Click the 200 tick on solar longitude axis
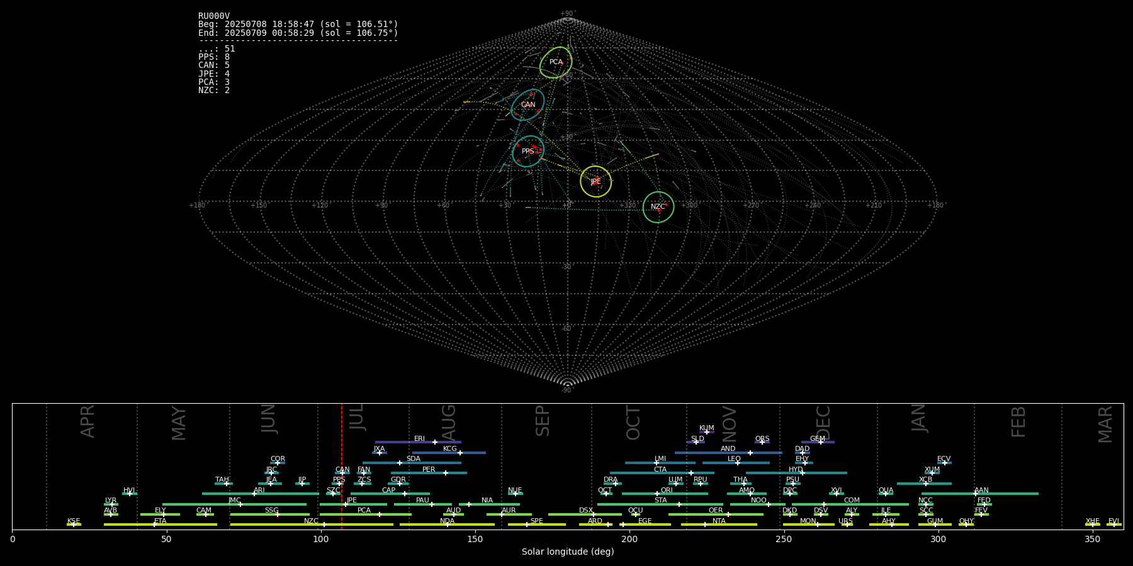 (x=629, y=539)
